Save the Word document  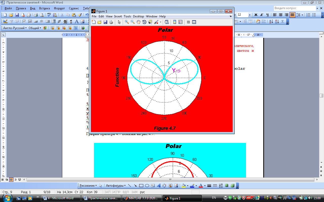pyautogui.click(x=17, y=15)
